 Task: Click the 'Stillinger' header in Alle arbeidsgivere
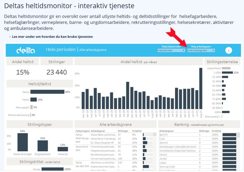[x=123, y=131]
